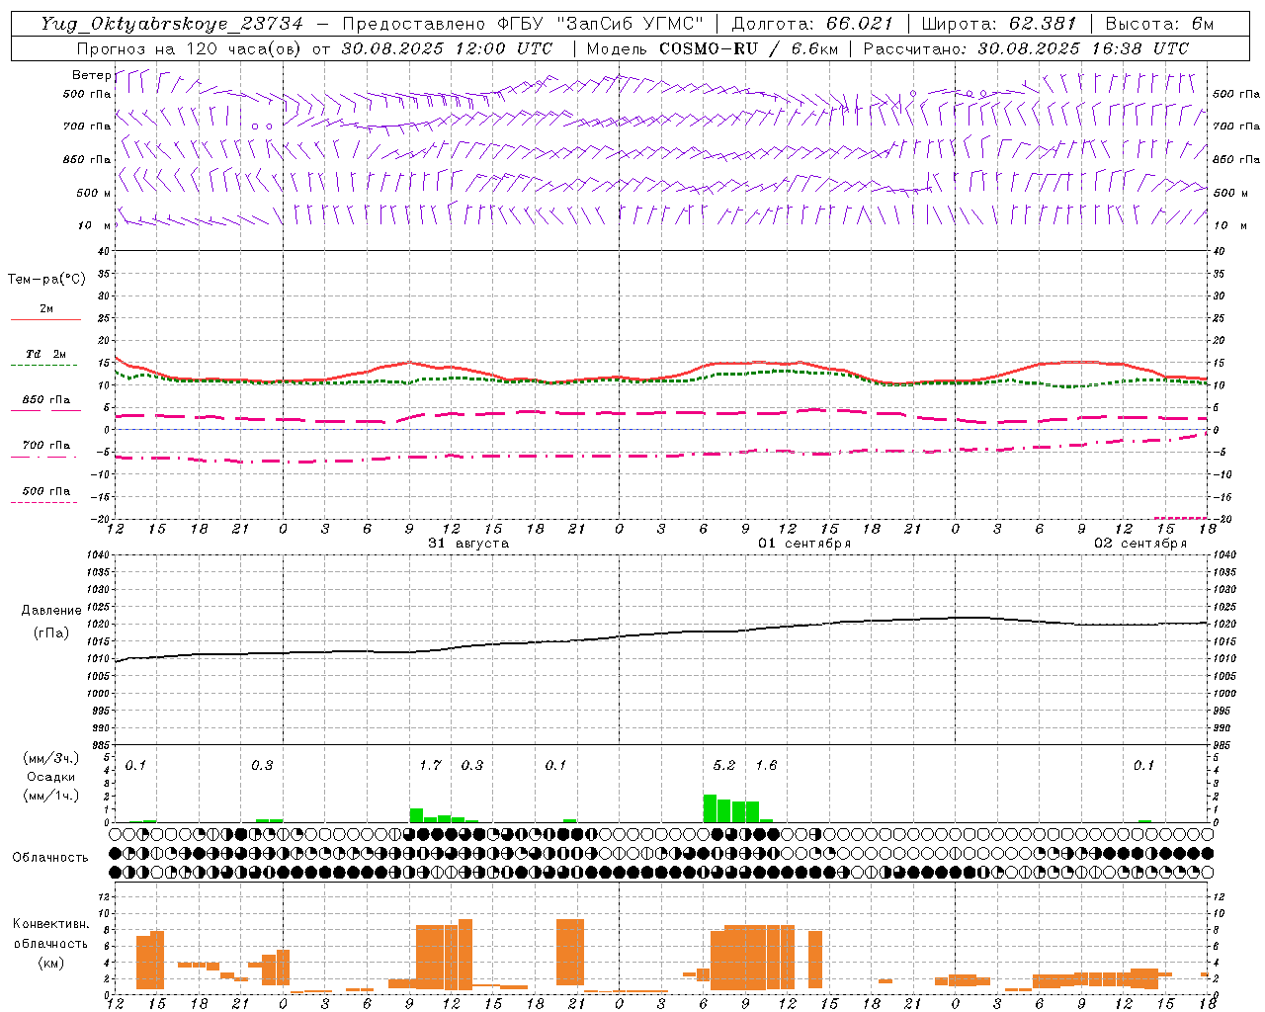Click the 1.7 precipitation total value

click(x=430, y=766)
